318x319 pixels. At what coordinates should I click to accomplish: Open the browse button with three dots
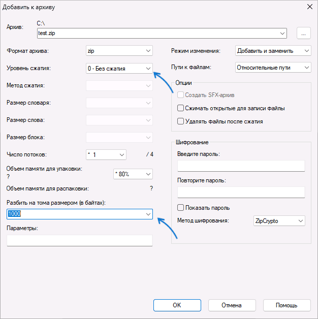click(304, 33)
